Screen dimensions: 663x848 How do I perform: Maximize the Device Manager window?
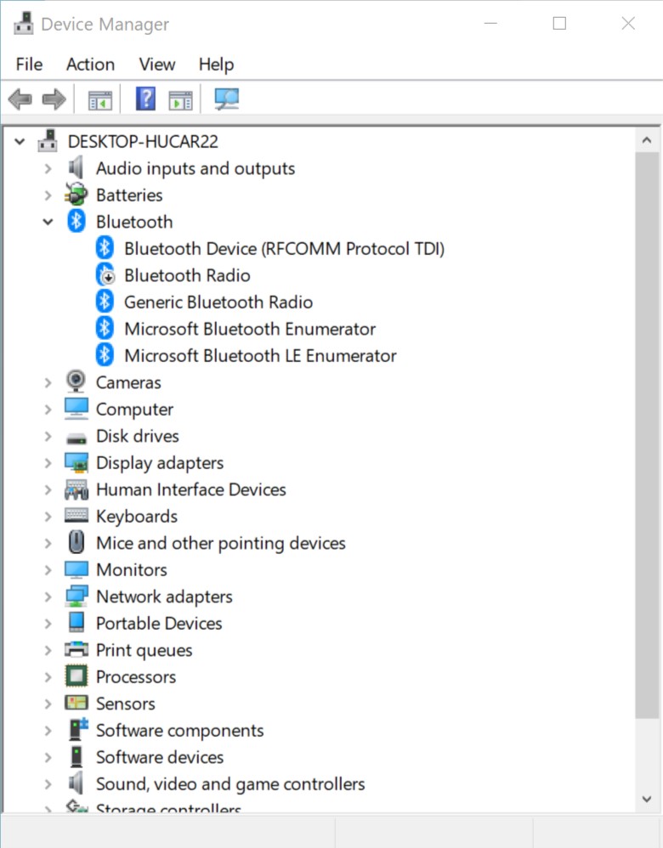[559, 23]
